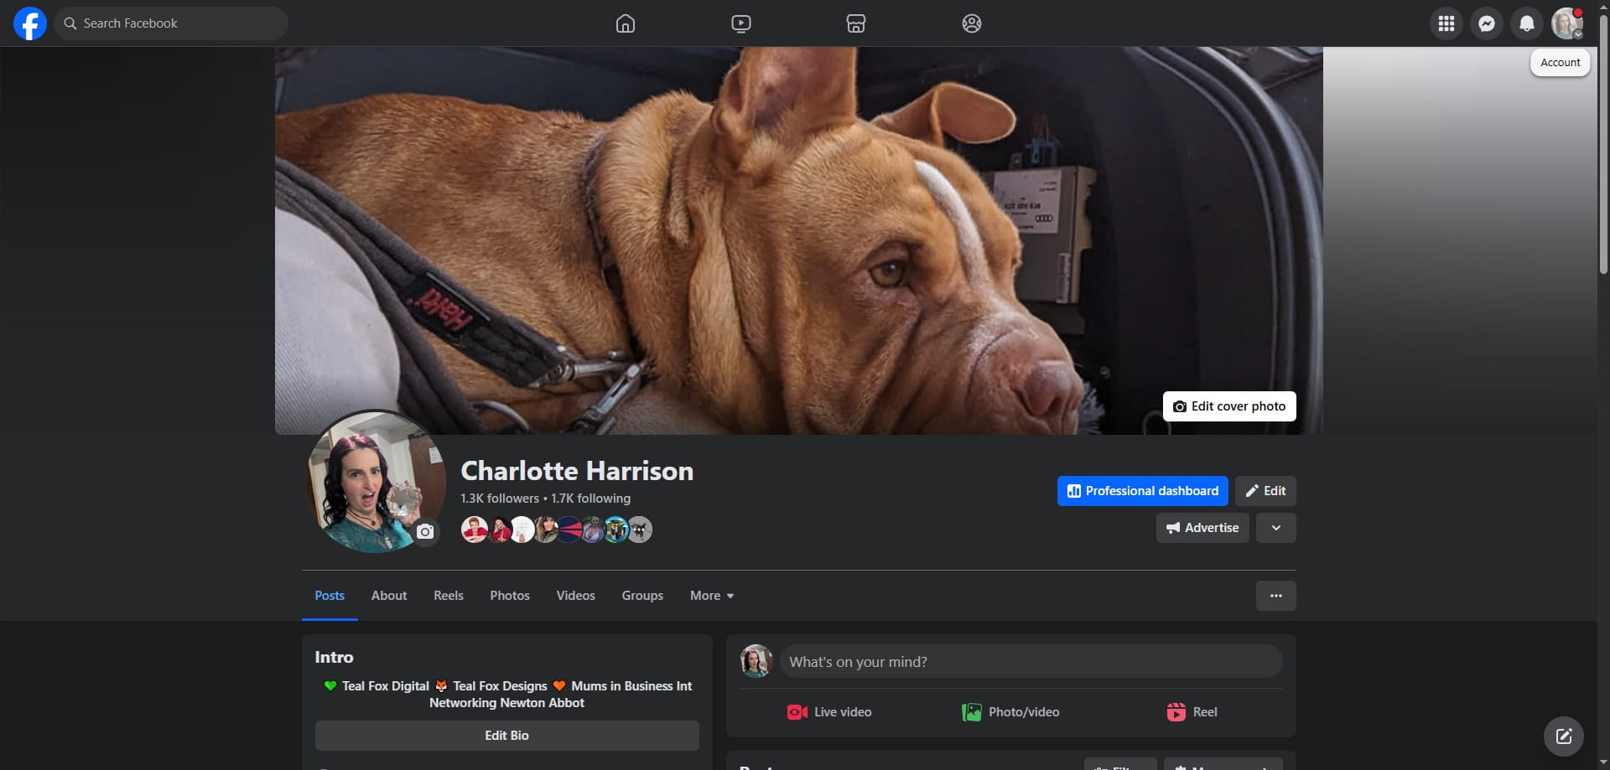This screenshot has width=1610, height=770.
Task: Switch to the Profile Groups tab
Action: click(642, 596)
